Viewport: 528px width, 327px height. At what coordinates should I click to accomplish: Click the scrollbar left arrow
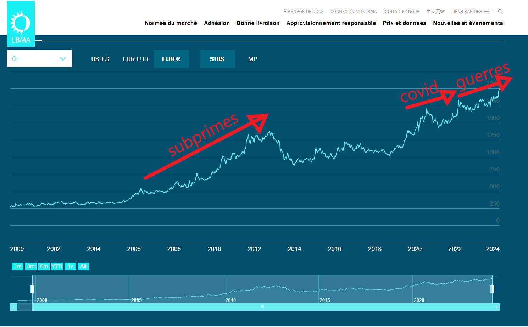point(13,307)
